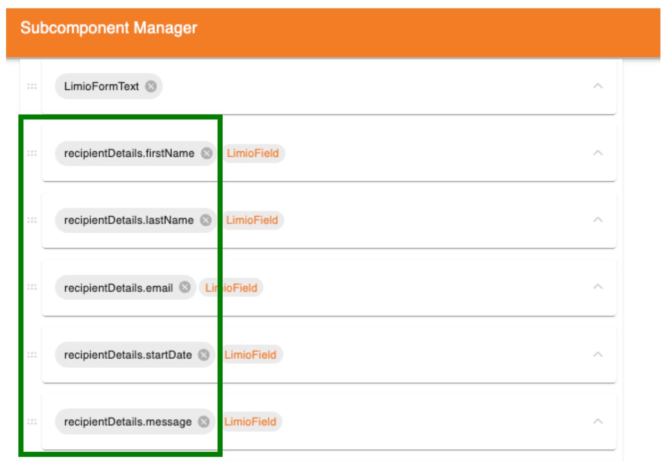Remove the recipientDetails.lastName chip
The height and width of the screenshot is (468, 661).
pyautogui.click(x=206, y=220)
